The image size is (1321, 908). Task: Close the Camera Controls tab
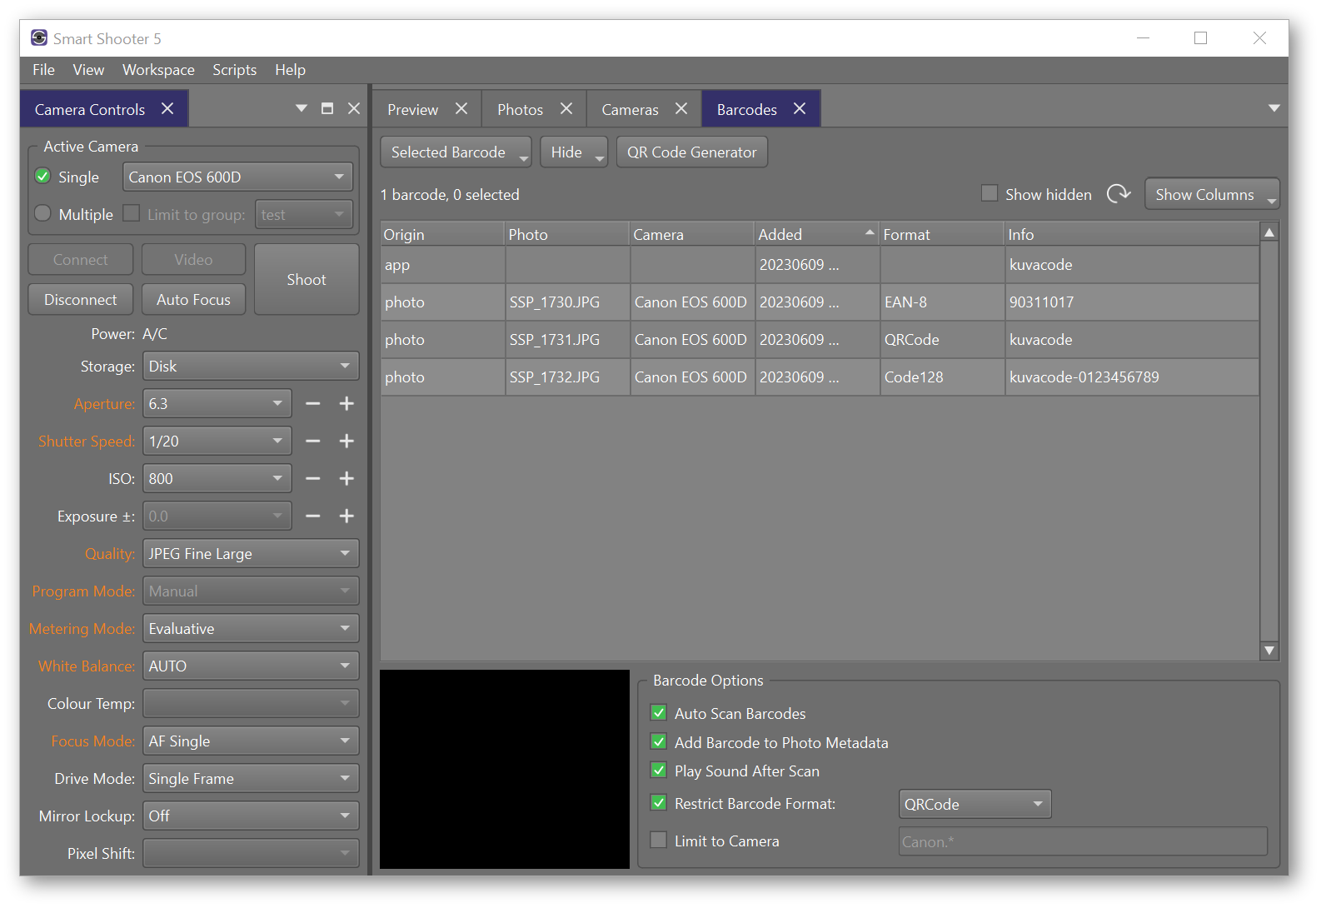167,109
